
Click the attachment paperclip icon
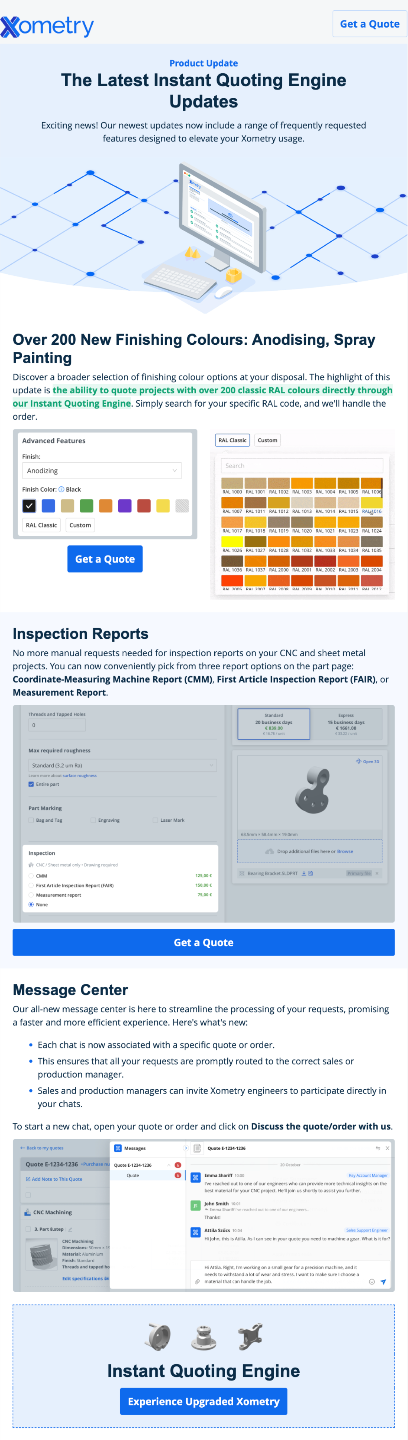click(x=197, y=1282)
